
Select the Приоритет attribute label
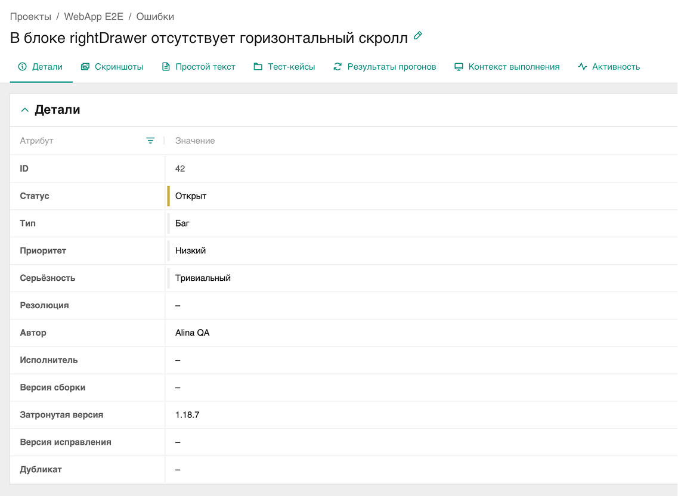click(43, 250)
